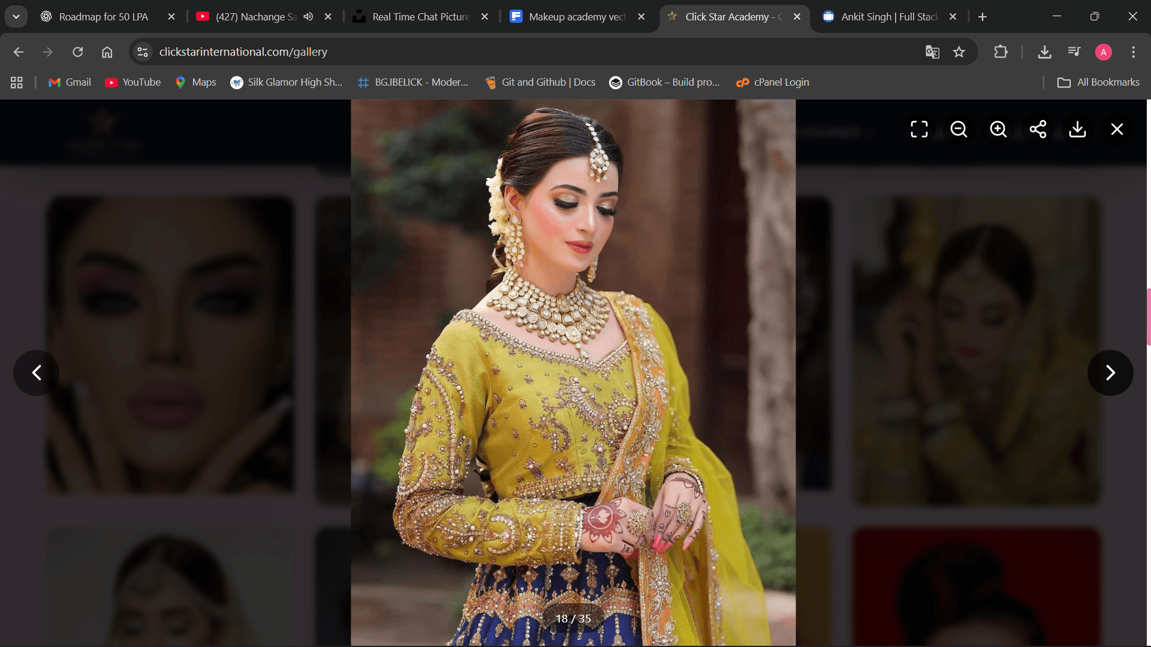Go to the previous gallery image
Image resolution: width=1151 pixels, height=647 pixels.
click(36, 373)
